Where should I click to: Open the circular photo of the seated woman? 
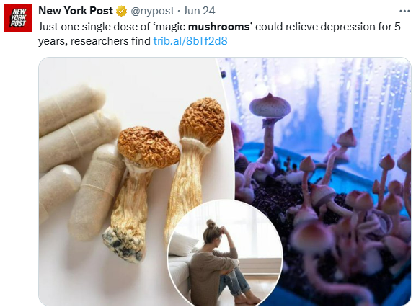225,253
